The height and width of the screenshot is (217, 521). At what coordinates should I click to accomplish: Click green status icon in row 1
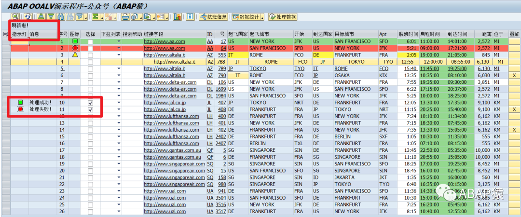pyautogui.click(x=75, y=41)
